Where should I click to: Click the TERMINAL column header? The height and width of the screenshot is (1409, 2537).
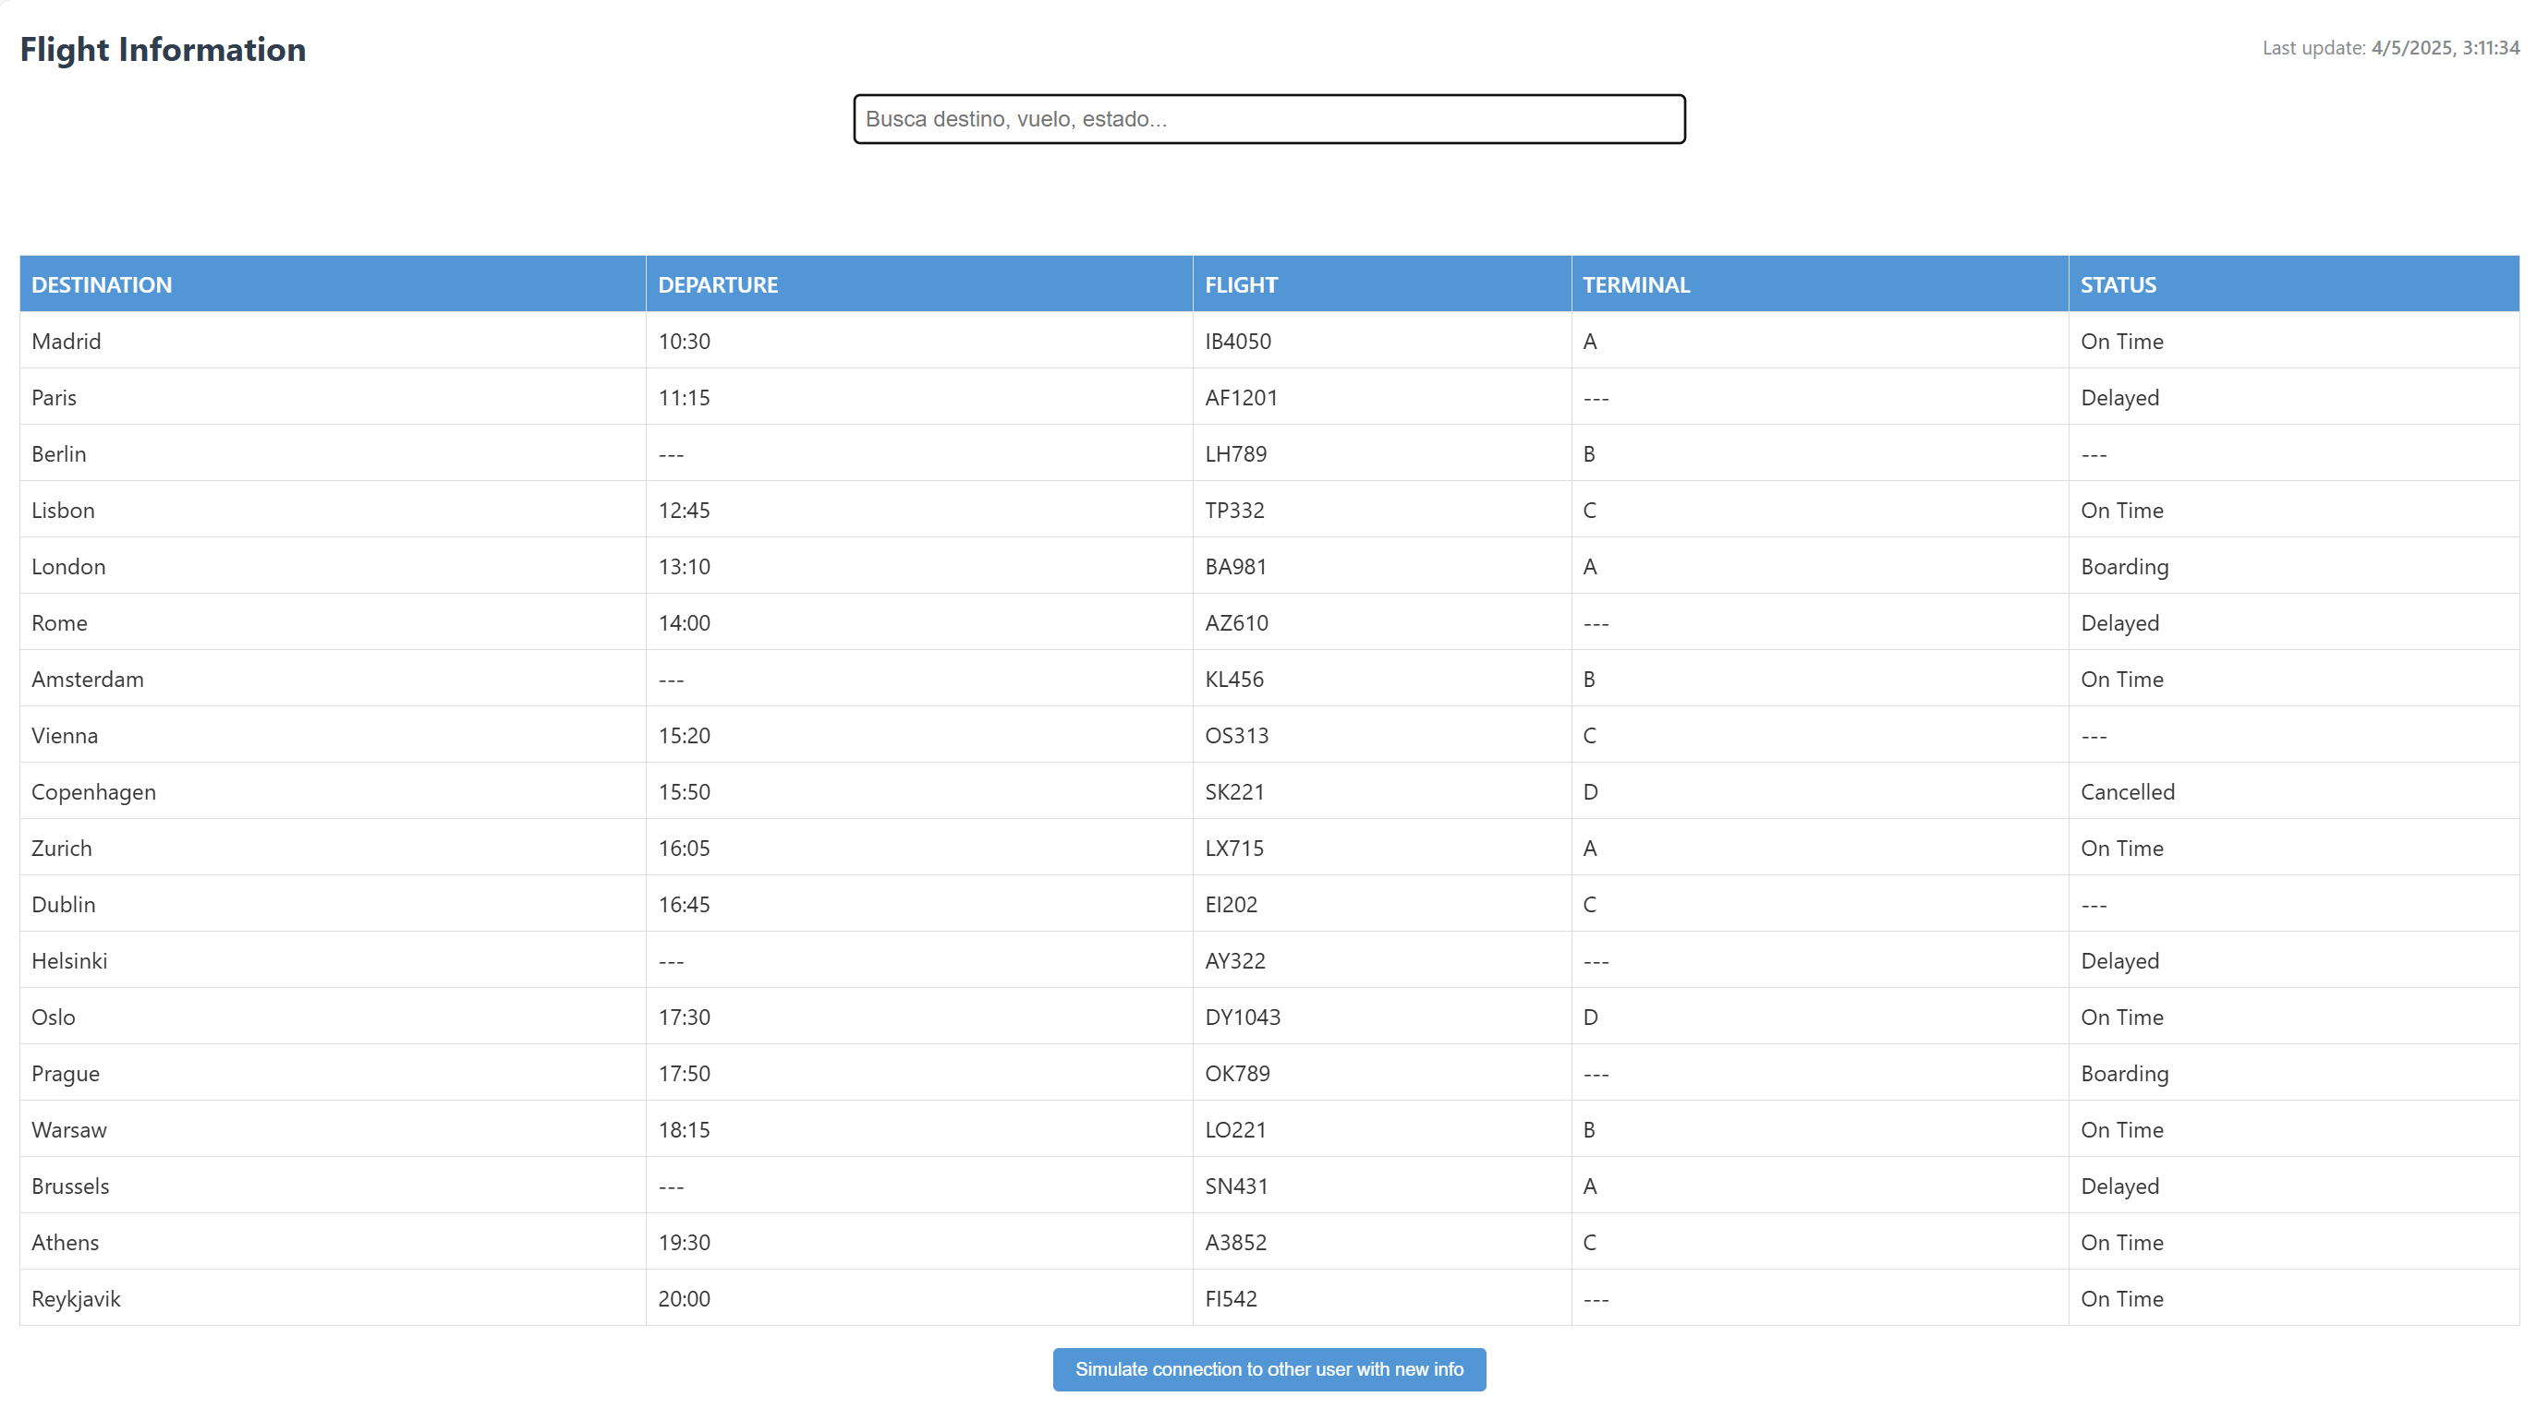(1635, 284)
